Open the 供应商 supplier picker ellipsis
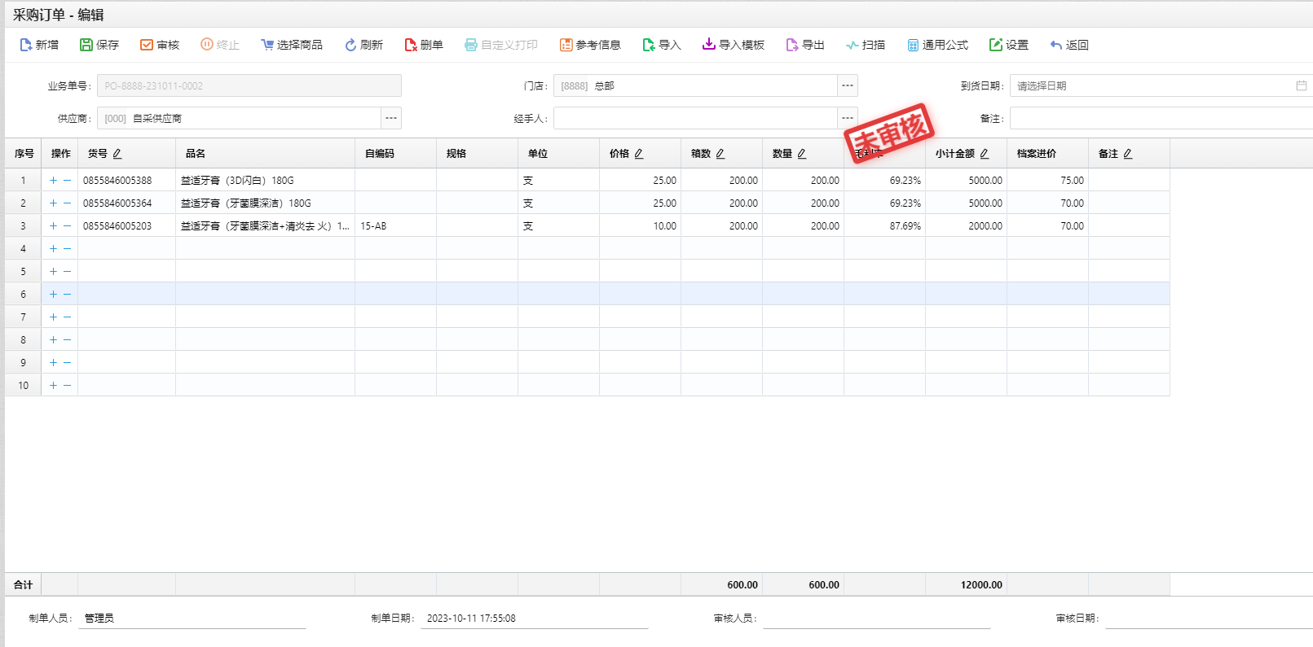This screenshot has width=1313, height=647. 391,118
